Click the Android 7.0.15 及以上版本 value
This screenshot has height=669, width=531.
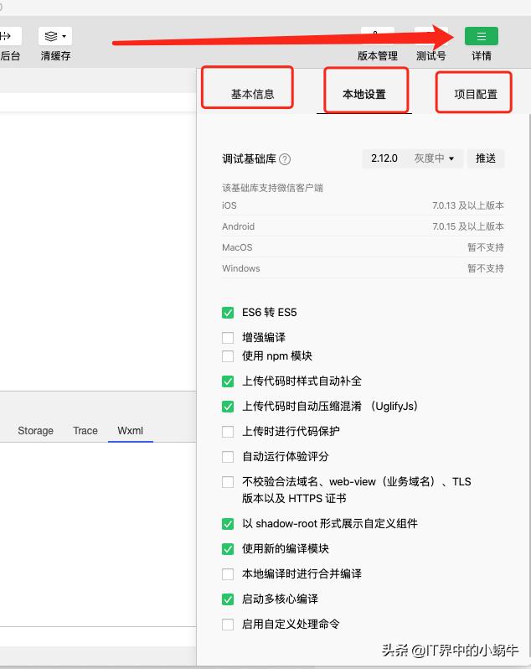point(468,226)
